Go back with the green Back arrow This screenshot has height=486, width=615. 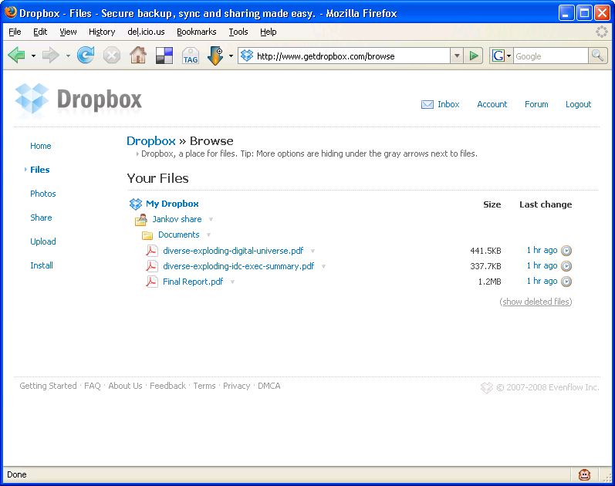16,56
